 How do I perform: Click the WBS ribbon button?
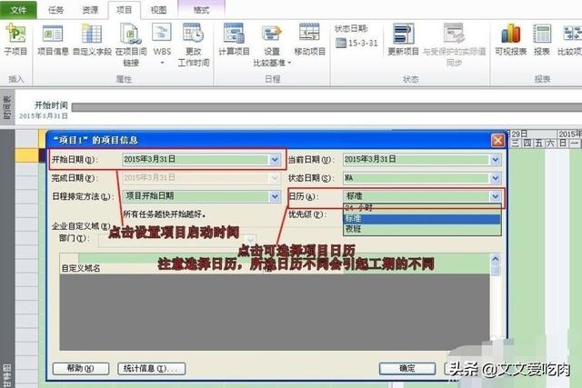(x=162, y=37)
